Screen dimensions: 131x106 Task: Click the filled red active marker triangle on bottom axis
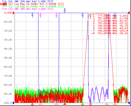[65, 104]
